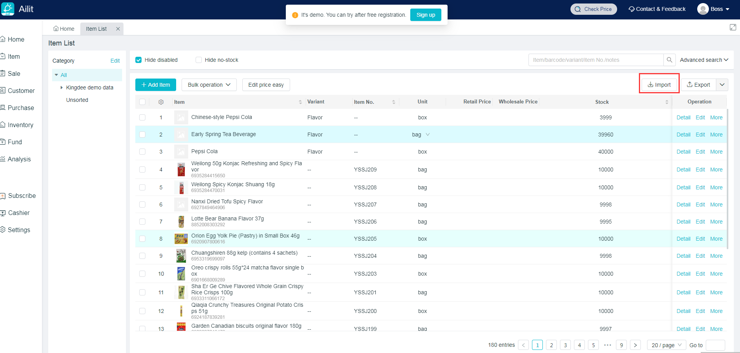Open Cashier in the sidebar
Image resolution: width=740 pixels, height=353 pixels.
(19, 213)
